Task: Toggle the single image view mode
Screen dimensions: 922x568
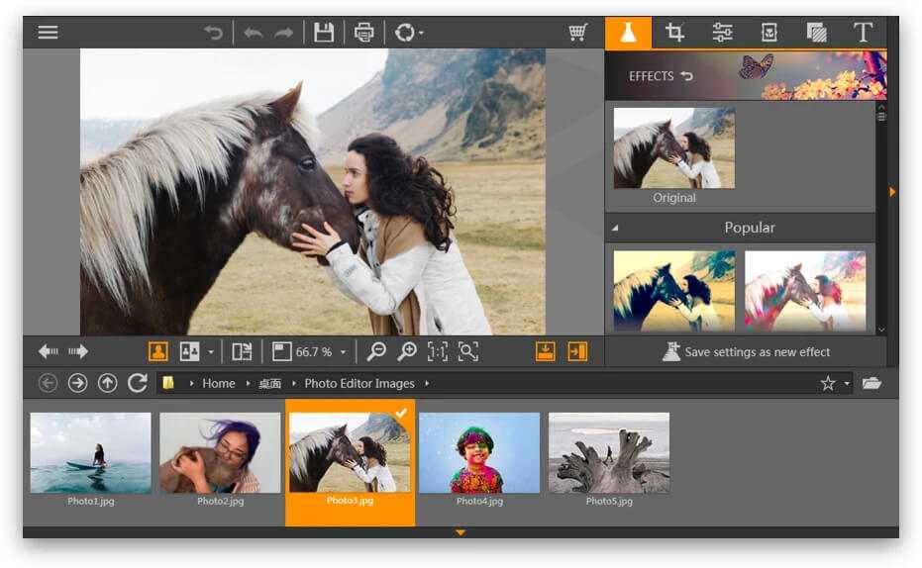Action: pos(157,351)
